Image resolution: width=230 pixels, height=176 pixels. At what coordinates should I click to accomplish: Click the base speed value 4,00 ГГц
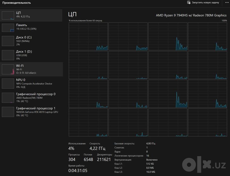(x=151, y=144)
